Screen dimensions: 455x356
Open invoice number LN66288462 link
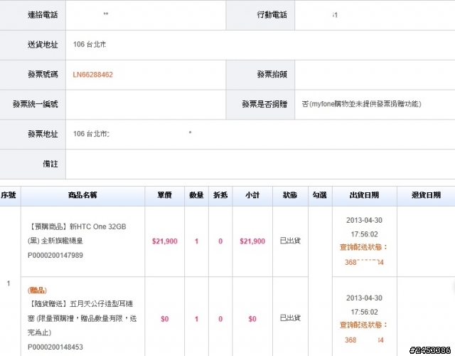(x=93, y=74)
